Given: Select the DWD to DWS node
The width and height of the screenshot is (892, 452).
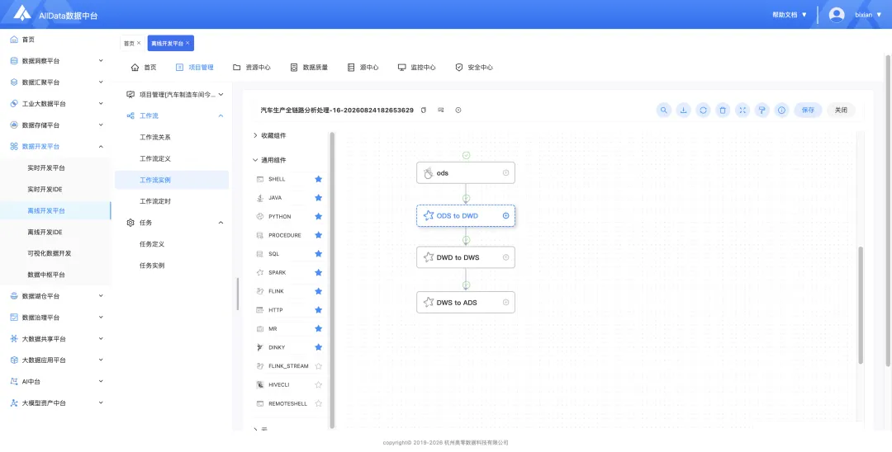Looking at the screenshot, I should 465,257.
